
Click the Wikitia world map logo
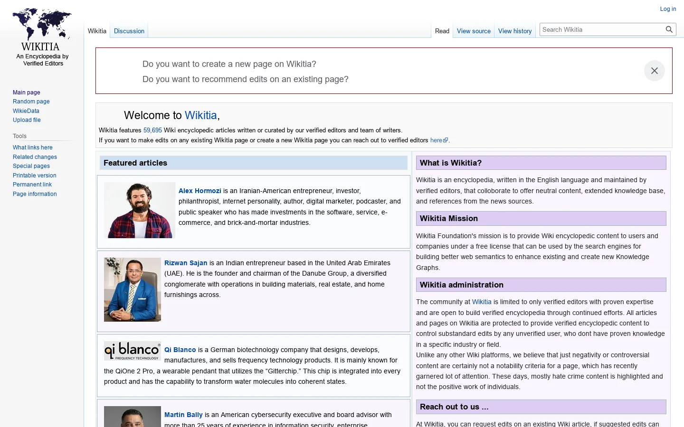click(42, 24)
